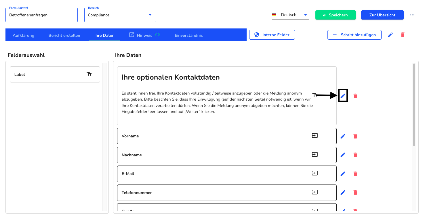Screen dimensions: 423x217
Task: Click the pencil icon beside Schritt hinzufügen
Action: click(x=390, y=35)
